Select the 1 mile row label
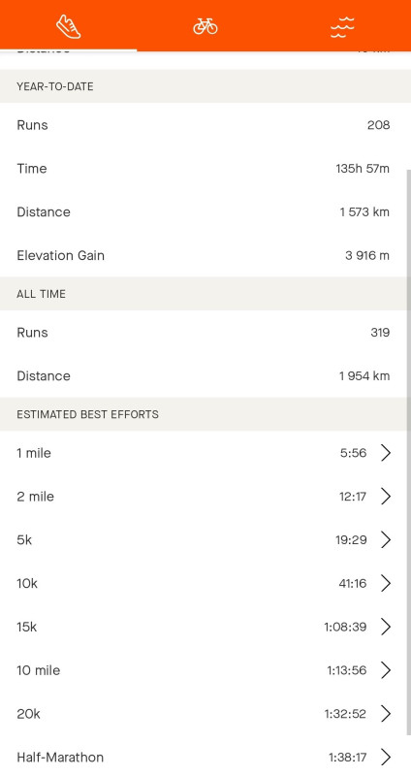The image size is (411, 776). coord(34,453)
